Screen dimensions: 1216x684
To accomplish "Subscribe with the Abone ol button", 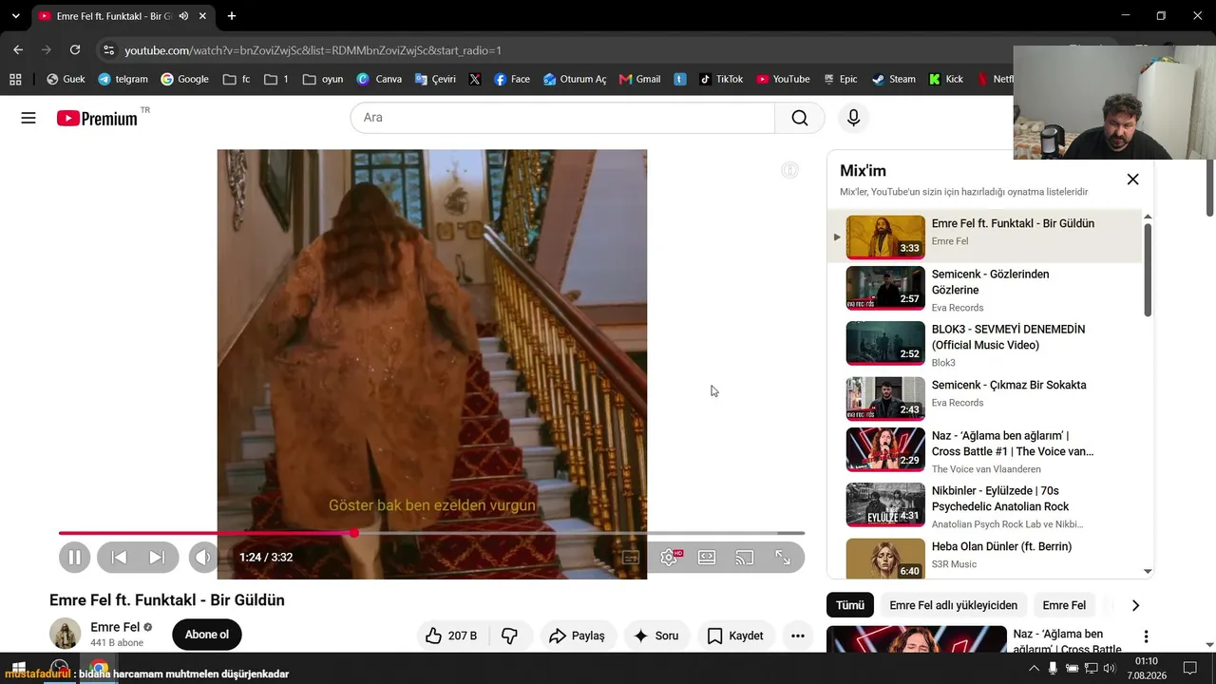I will tap(207, 635).
